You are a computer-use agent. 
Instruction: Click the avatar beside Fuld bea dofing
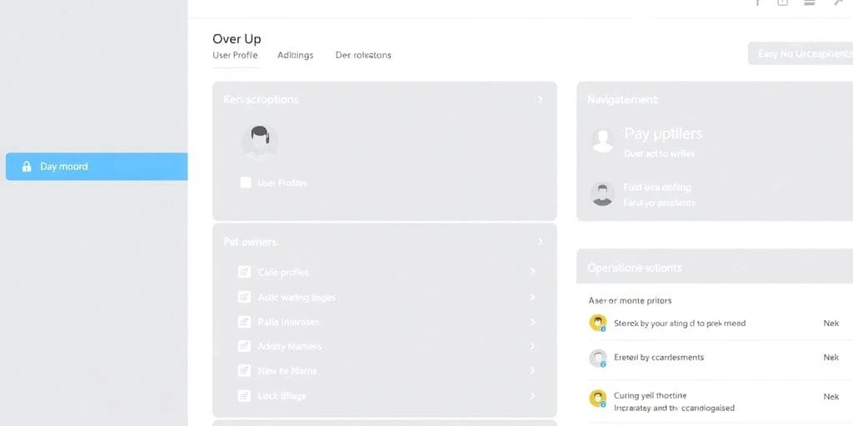pyautogui.click(x=602, y=194)
